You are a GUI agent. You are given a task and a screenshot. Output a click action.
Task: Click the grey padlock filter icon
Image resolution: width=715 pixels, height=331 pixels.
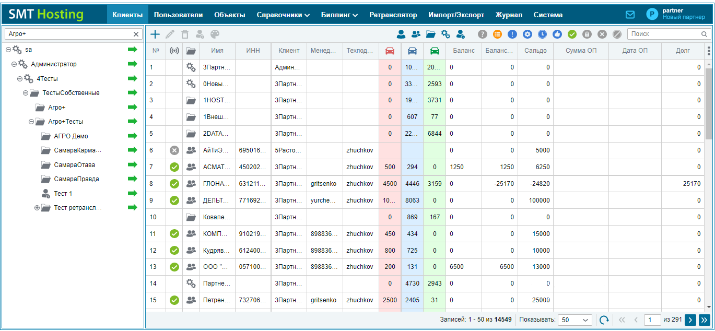tap(587, 34)
